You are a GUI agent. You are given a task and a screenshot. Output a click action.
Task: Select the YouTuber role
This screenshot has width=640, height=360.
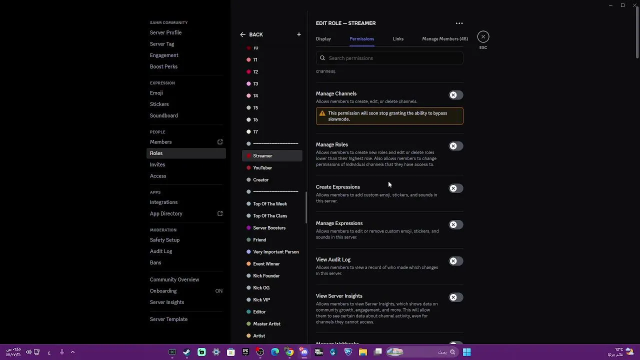(272, 168)
